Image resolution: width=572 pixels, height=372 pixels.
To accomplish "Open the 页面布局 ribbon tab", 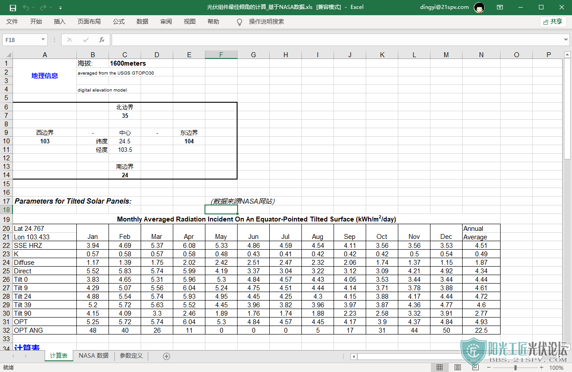I will coord(89,21).
